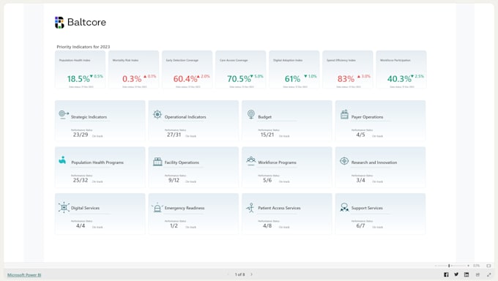
Task: Enter full screen mode
Action: tap(488, 274)
